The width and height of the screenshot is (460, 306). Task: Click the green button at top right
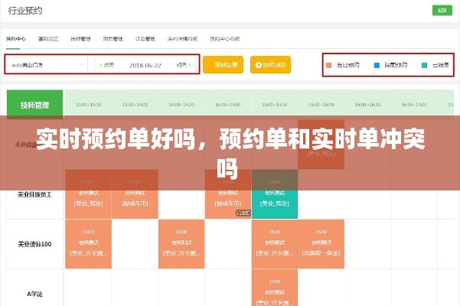(440, 11)
